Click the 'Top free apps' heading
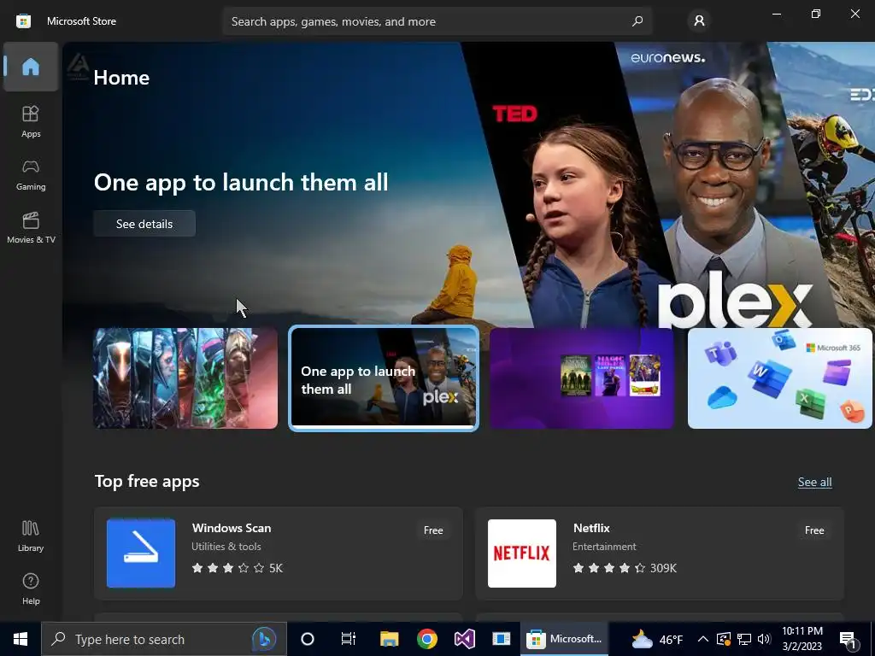 pyautogui.click(x=147, y=482)
